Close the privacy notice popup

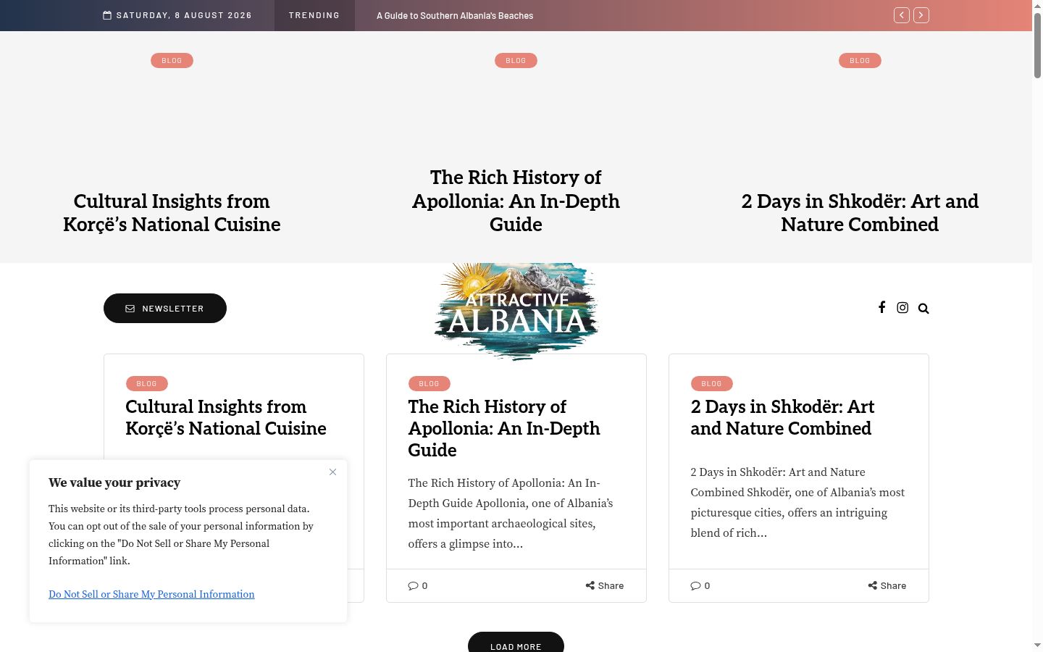[332, 472]
